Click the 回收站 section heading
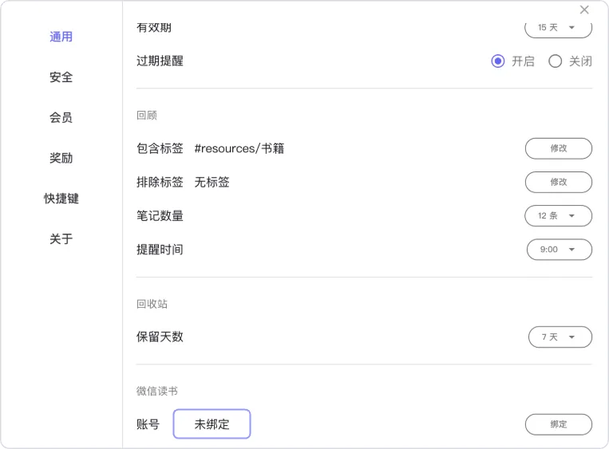The image size is (609, 449). click(x=152, y=304)
